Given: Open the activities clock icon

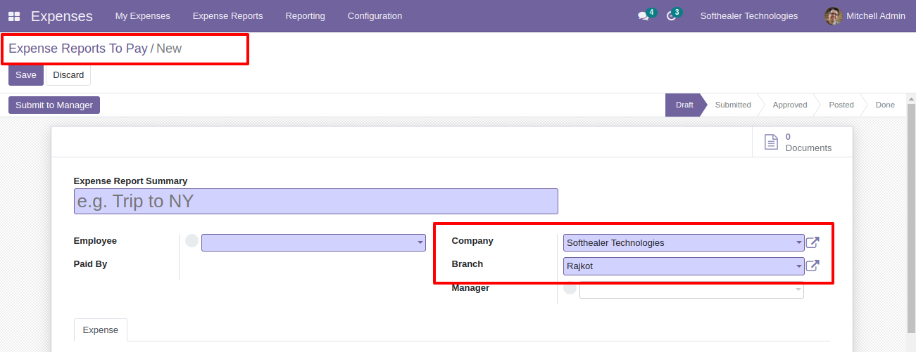Looking at the screenshot, I should (671, 16).
